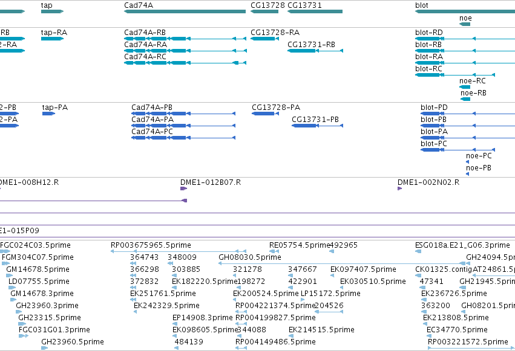515x351 pixels.
Task: Click the noe-RB transcript arrow
Action: coord(465,99)
